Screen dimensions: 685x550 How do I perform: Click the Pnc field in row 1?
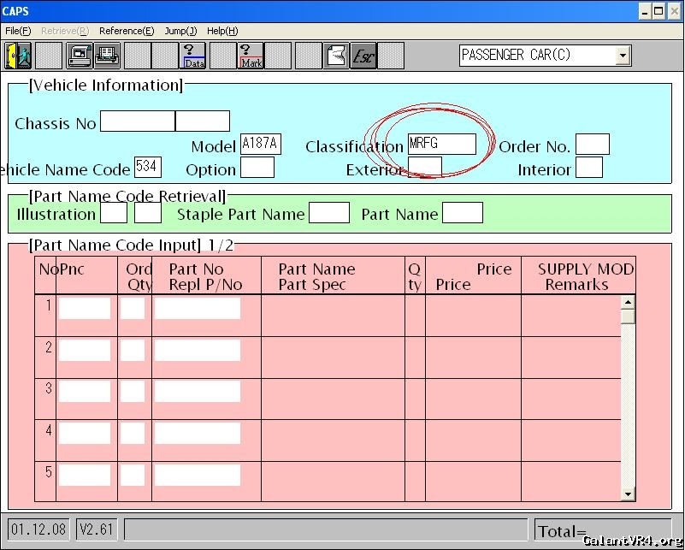85,309
